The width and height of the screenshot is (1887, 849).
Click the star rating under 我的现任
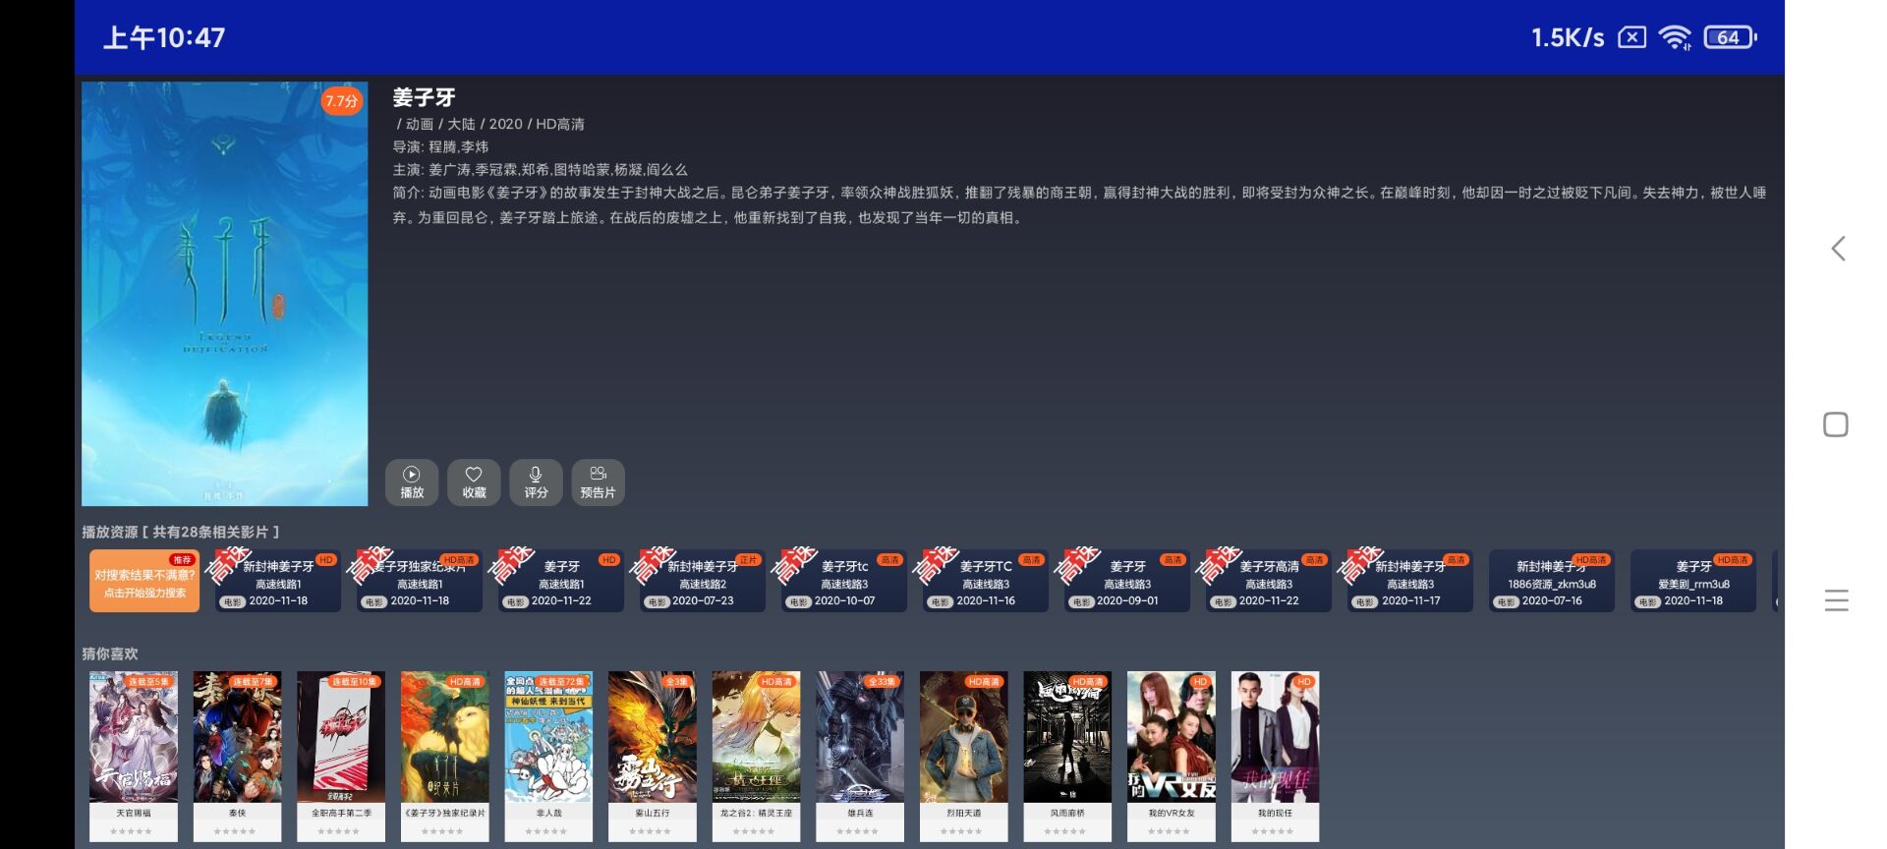click(1273, 831)
